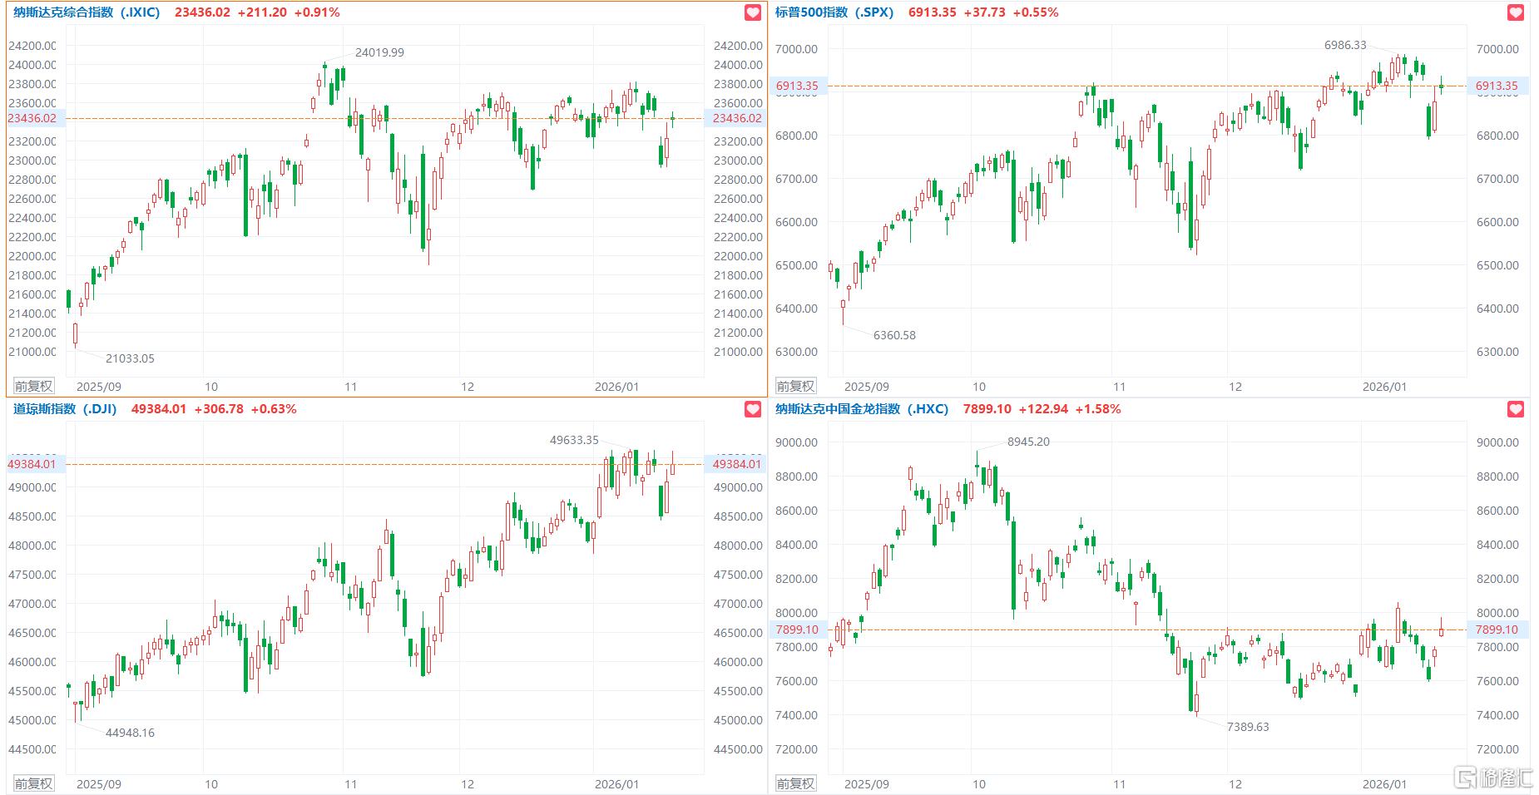The width and height of the screenshot is (1539, 795).
Task: Click the 8945.20 peak label on the HXC chart
Action: pyautogui.click(x=1028, y=442)
